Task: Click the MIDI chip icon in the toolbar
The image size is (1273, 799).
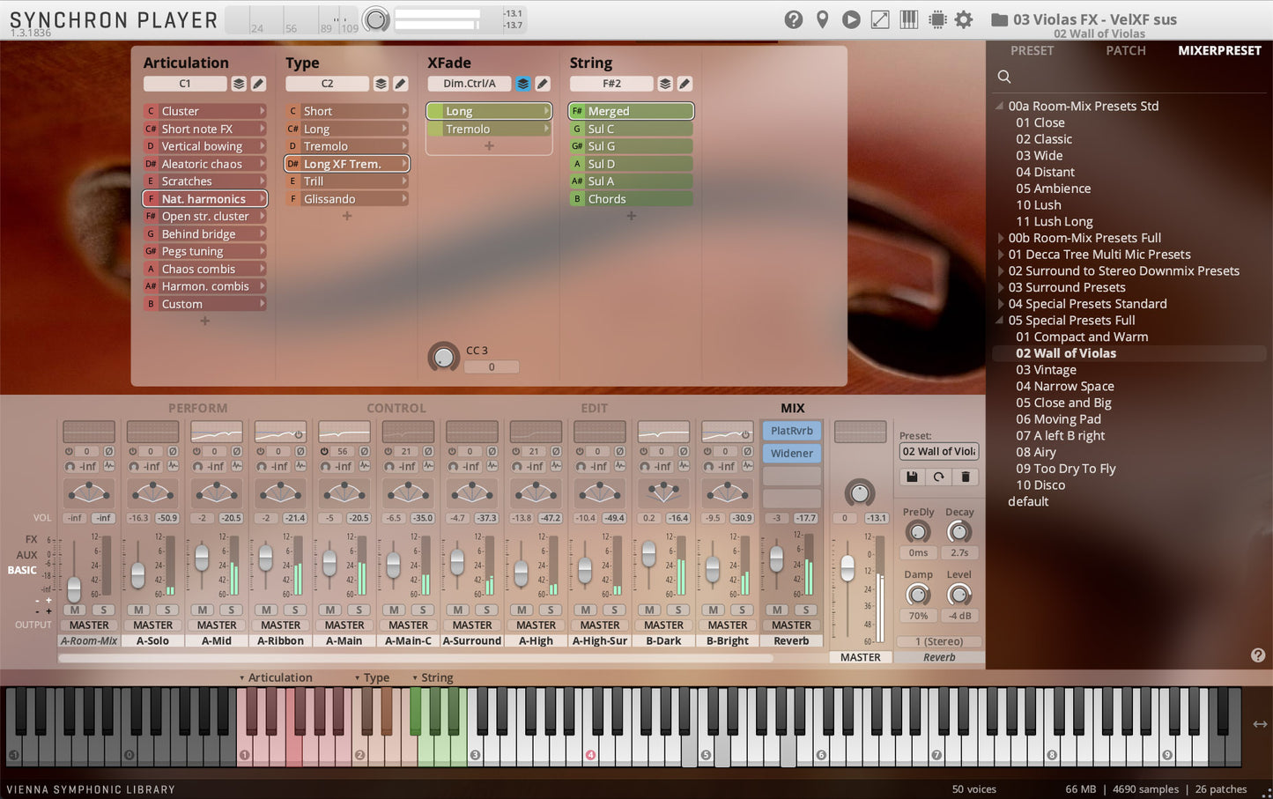Action: pyautogui.click(x=936, y=18)
